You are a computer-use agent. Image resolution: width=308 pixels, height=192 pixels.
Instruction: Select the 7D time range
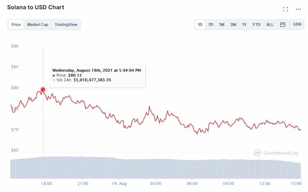coord(211,24)
